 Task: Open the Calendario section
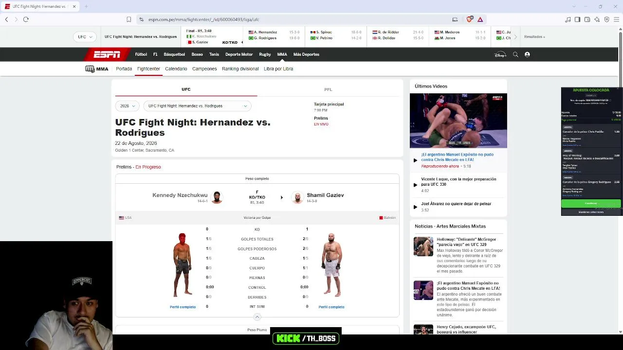click(x=176, y=69)
